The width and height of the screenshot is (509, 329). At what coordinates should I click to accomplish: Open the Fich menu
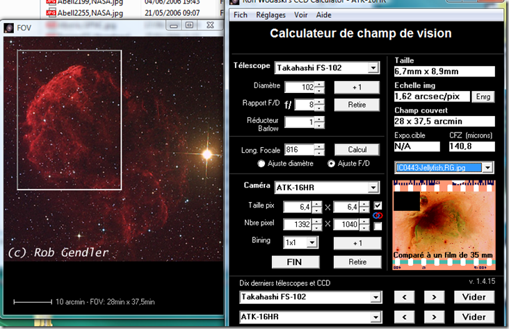pos(241,15)
